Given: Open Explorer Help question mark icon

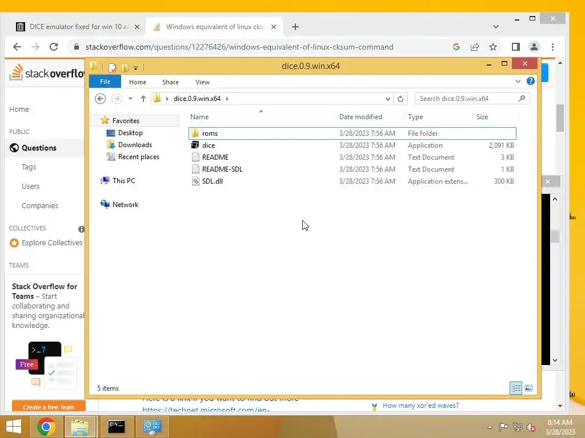Looking at the screenshot, I should point(530,82).
